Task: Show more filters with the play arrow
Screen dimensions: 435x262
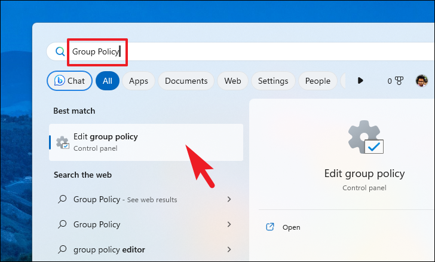Action: pyautogui.click(x=360, y=81)
